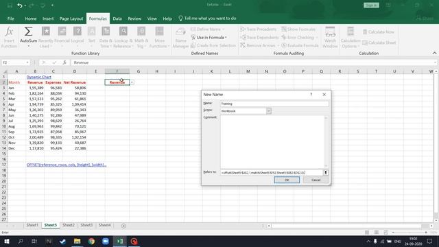Viewport: 439px width, 247px height.
Task: Switch to the Home tab
Action: (x=30, y=19)
